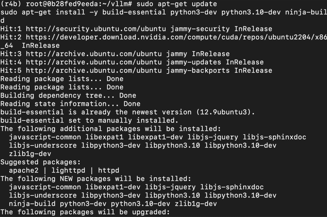Screen dimensions: 327x217
Task: Click the archive.ubuntu.com jammy-updates URL
Action: 94,62
